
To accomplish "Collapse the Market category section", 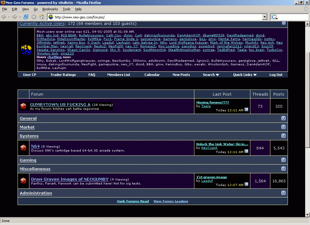I will 283,127.
